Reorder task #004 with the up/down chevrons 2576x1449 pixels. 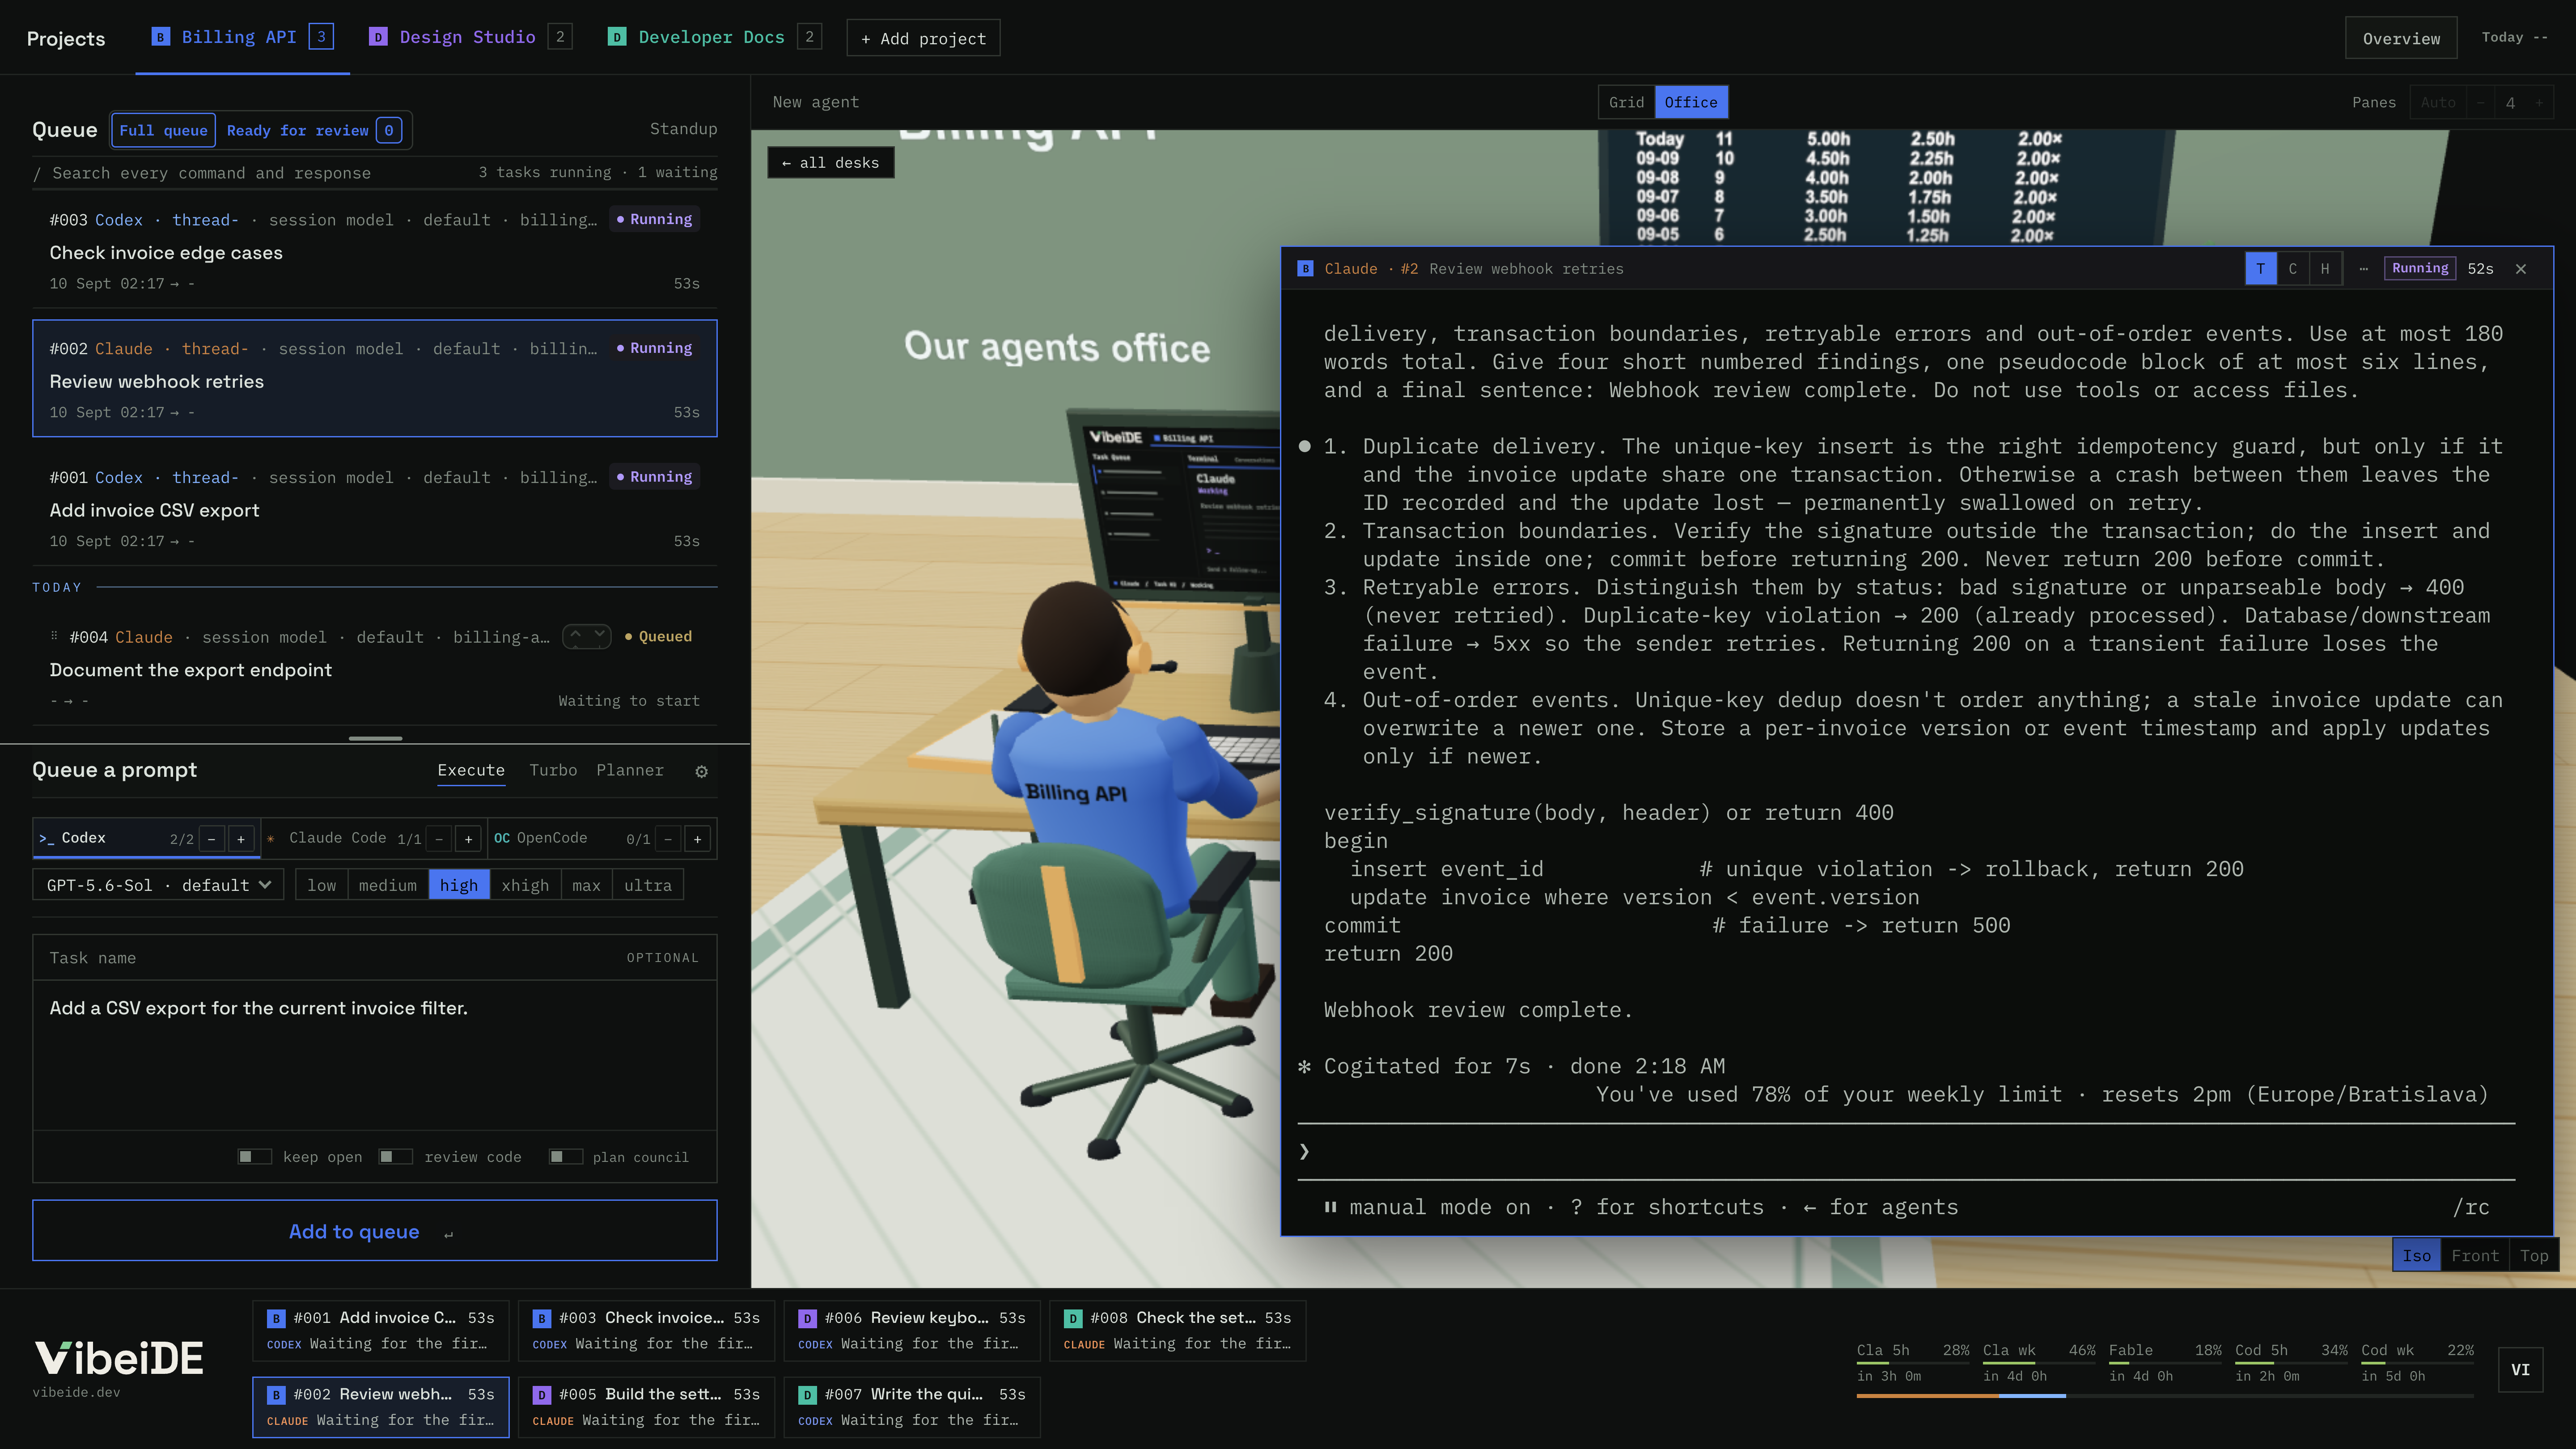587,636
